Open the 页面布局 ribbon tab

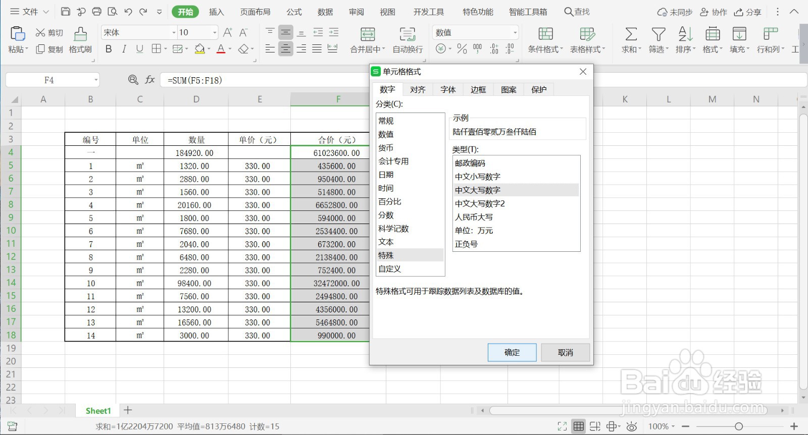tap(255, 12)
